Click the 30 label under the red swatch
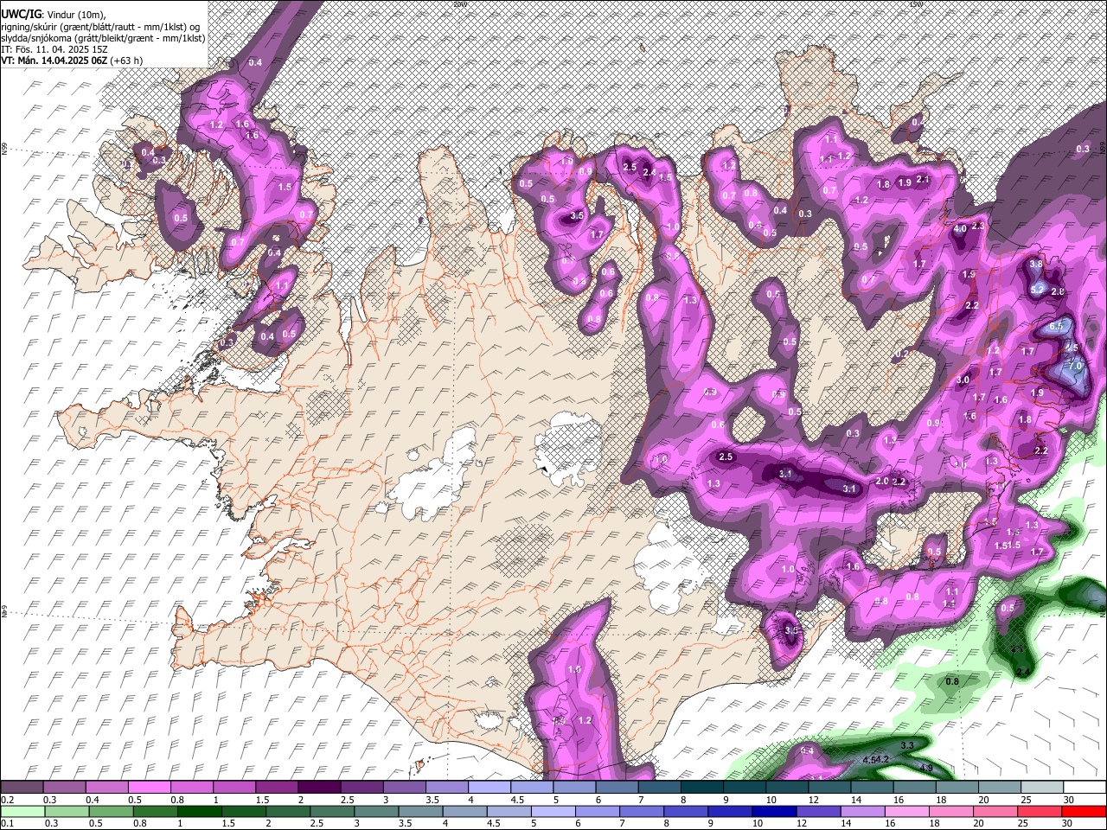Screen dimensions: 1107x830 pyautogui.click(x=1069, y=823)
